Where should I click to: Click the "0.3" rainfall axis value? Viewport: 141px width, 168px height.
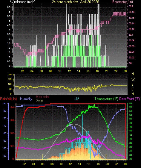(x=12, y=120)
